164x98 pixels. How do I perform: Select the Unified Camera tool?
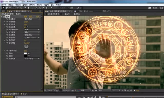coord(18,8)
